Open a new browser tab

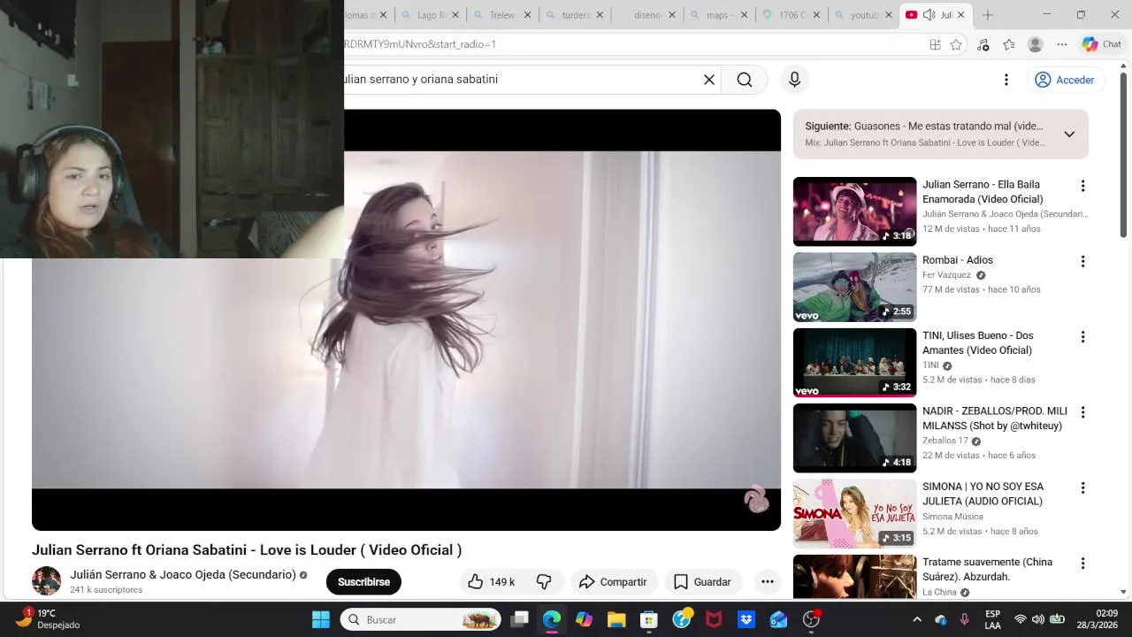click(x=988, y=15)
